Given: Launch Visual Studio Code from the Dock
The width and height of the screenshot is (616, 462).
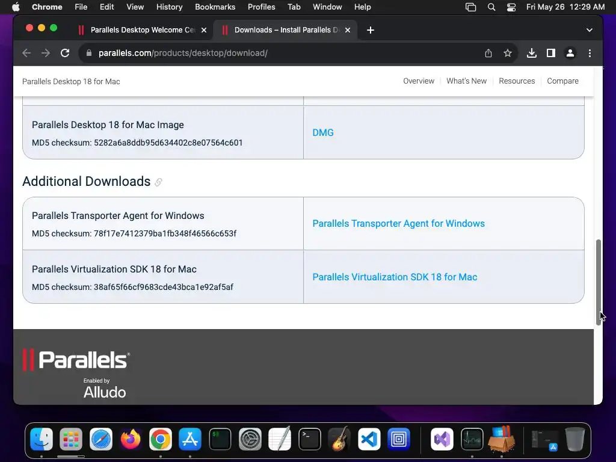Looking at the screenshot, I should pyautogui.click(x=369, y=439).
